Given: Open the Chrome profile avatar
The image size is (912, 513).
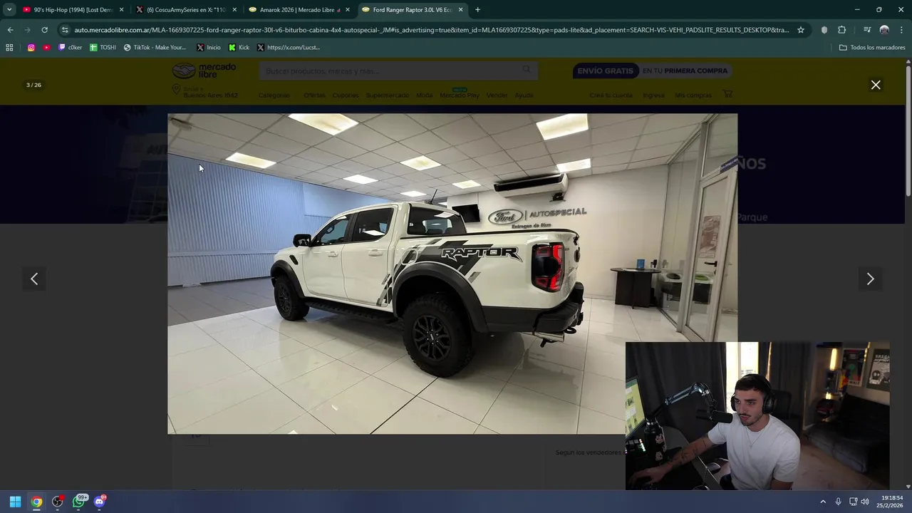Looking at the screenshot, I should tap(884, 30).
